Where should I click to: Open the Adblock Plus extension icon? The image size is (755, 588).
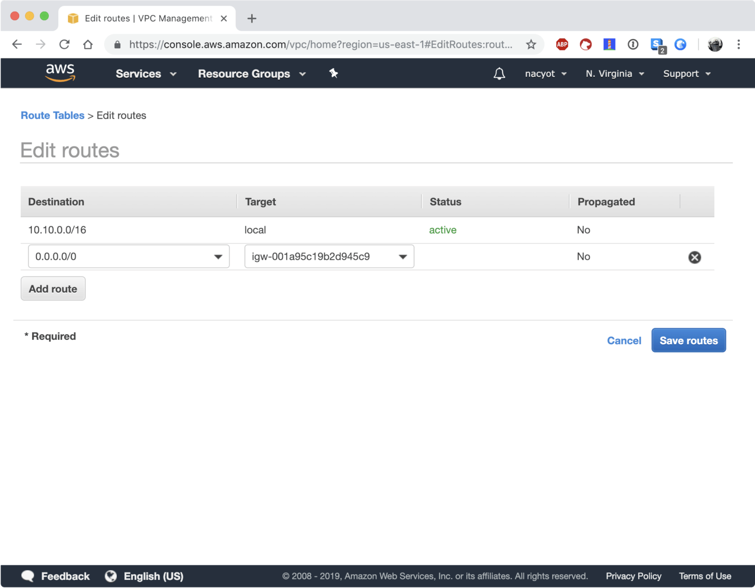pos(562,44)
